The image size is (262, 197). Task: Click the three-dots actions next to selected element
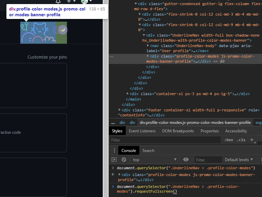point(111,57)
